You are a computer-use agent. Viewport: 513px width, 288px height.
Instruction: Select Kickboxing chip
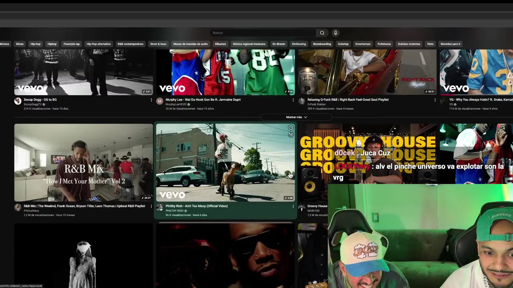click(299, 44)
